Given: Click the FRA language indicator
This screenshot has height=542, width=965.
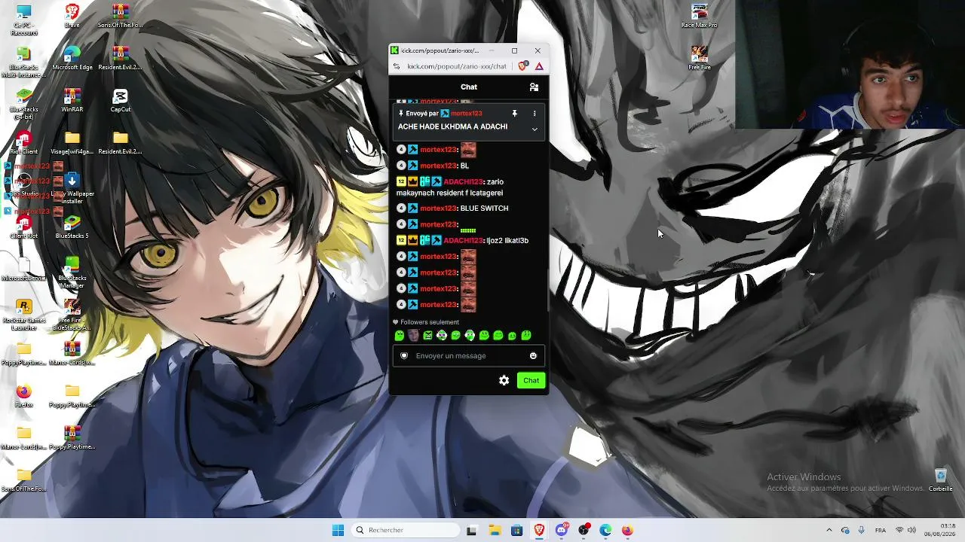Looking at the screenshot, I should click(x=880, y=530).
